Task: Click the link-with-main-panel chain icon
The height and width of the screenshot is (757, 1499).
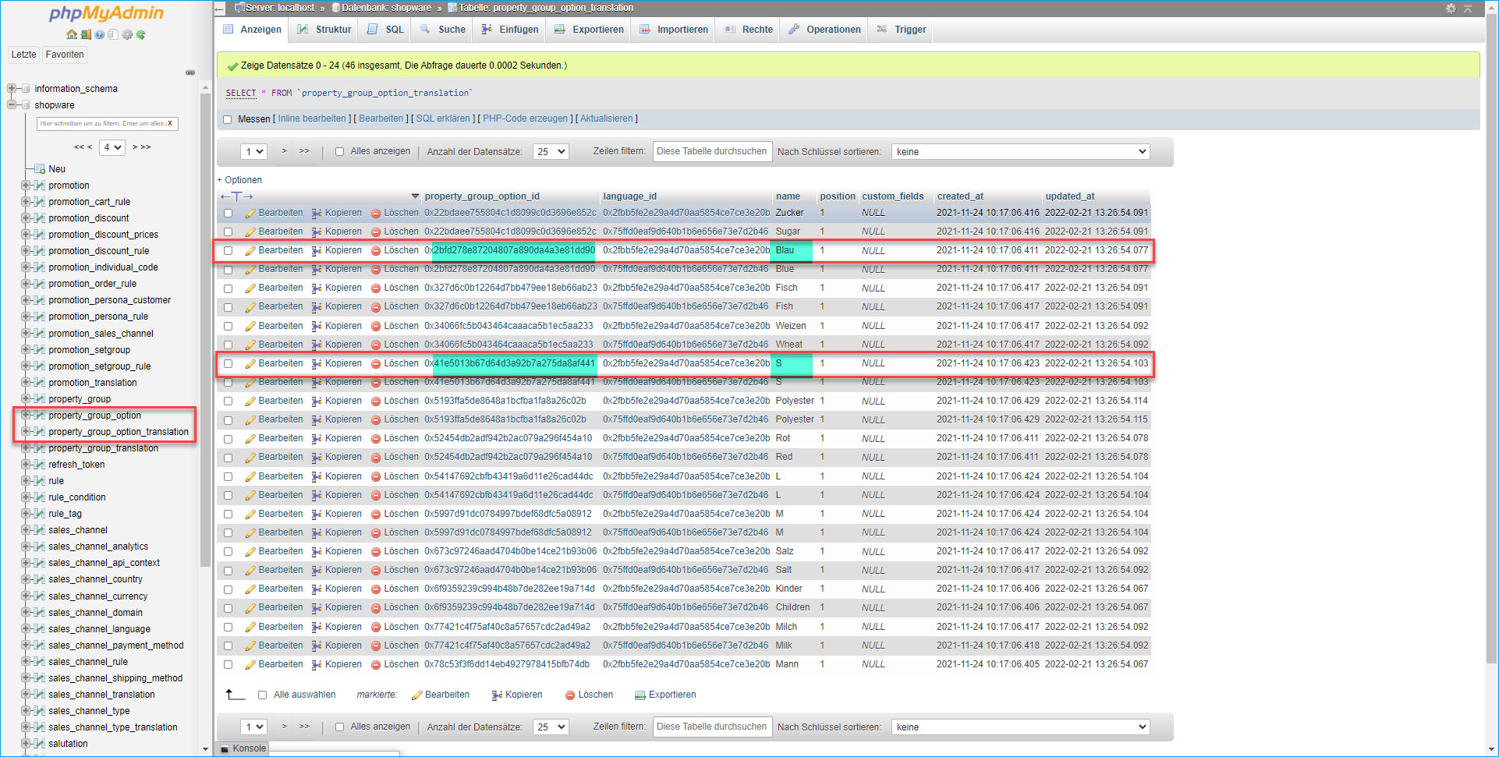Action: tap(190, 73)
